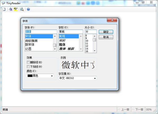The height and width of the screenshot is (114, 158).
Task: Click the highlight color toolbar icon
Action: coord(16,9)
